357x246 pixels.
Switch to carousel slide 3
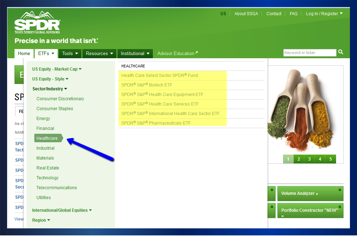[x=309, y=159]
